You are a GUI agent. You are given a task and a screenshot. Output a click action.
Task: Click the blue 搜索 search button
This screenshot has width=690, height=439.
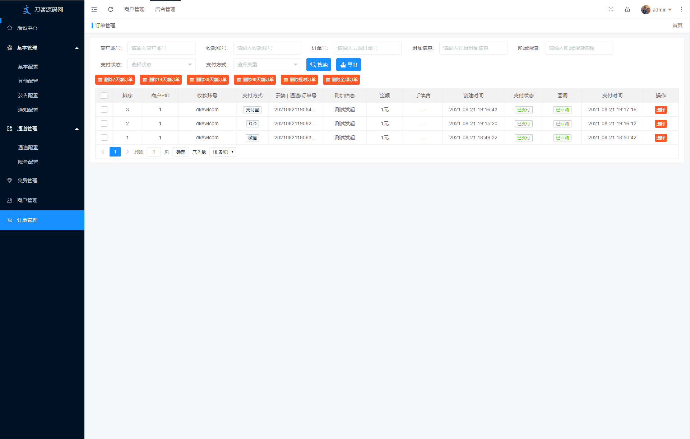click(319, 65)
